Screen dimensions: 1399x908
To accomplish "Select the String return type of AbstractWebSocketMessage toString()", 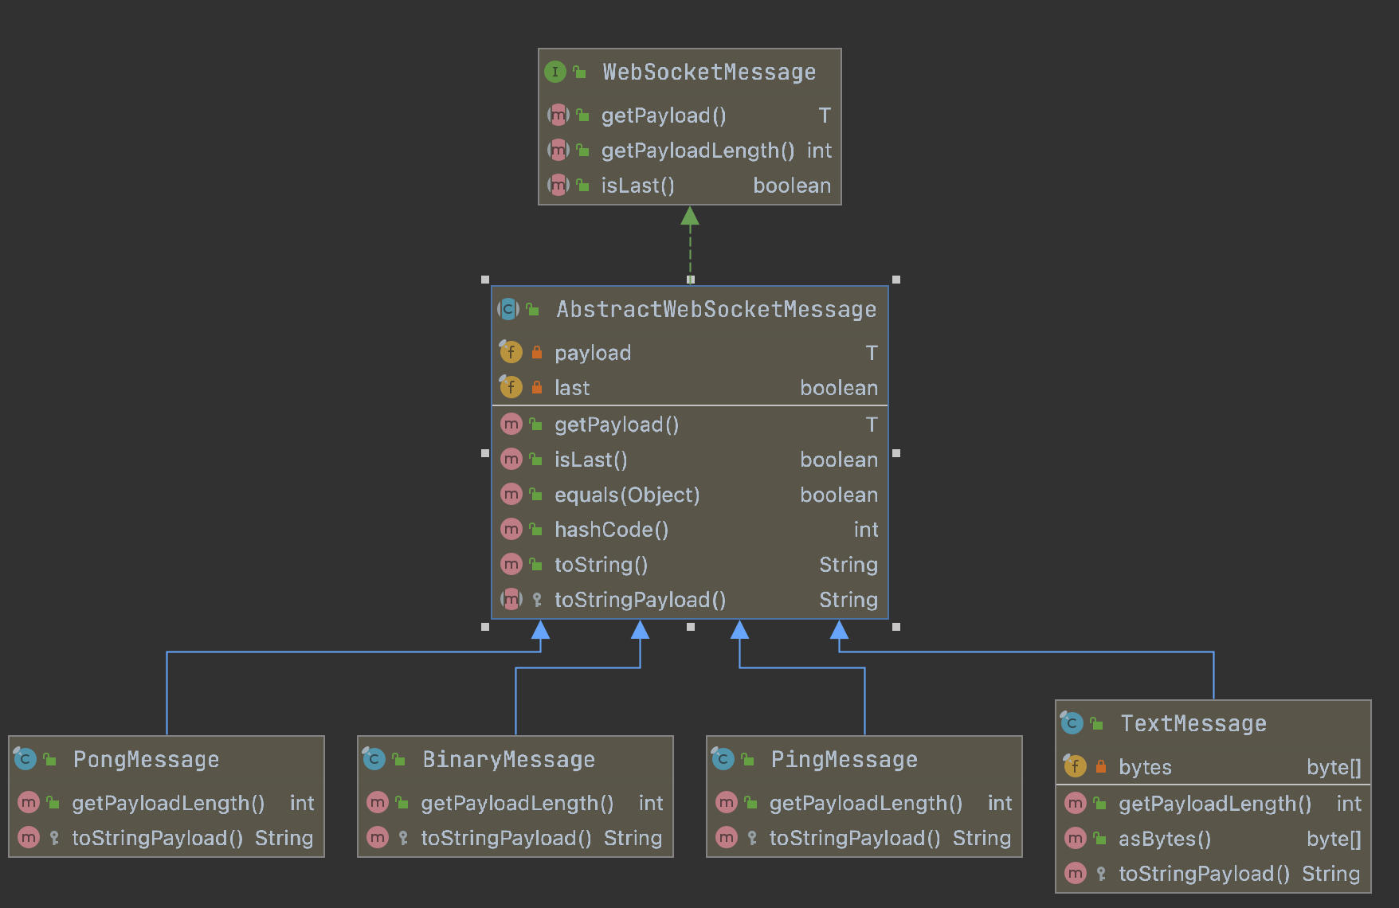I will click(848, 565).
